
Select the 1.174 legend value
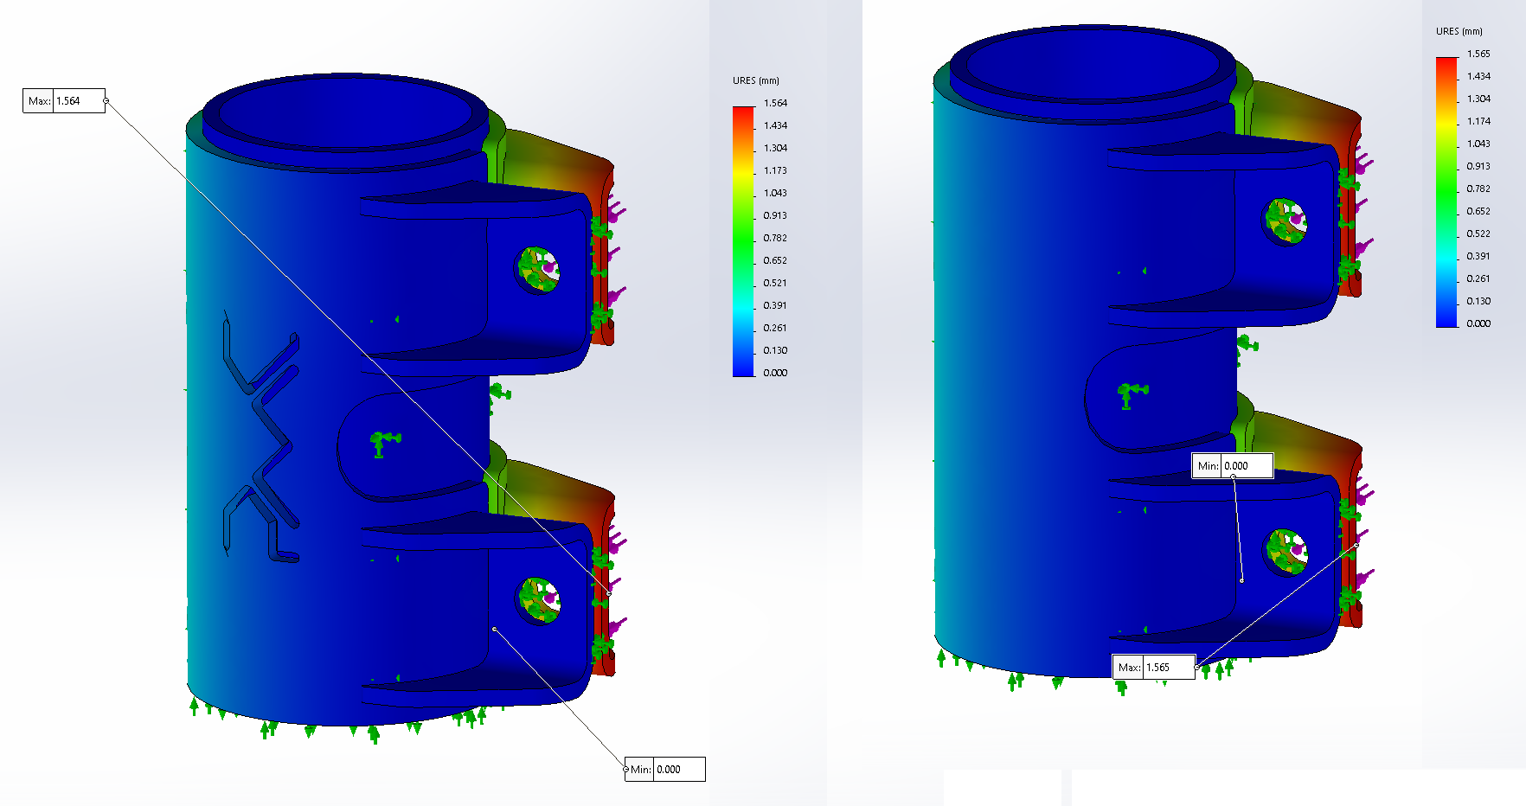pos(1478,122)
